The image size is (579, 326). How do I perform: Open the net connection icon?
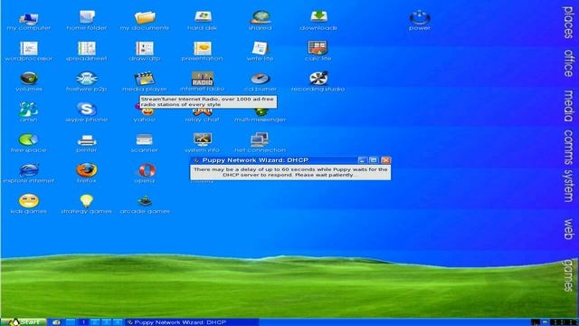pos(260,139)
